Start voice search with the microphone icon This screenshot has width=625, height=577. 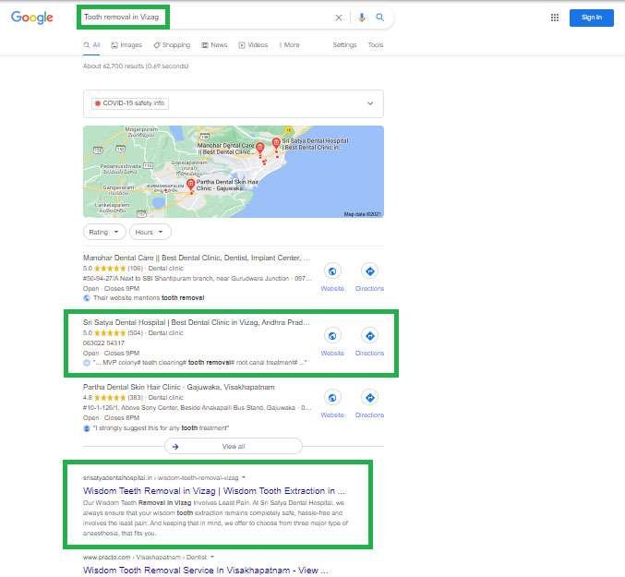pyautogui.click(x=362, y=18)
